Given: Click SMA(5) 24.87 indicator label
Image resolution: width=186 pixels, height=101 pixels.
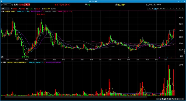Looking at the screenshot, I should coord(10,12).
